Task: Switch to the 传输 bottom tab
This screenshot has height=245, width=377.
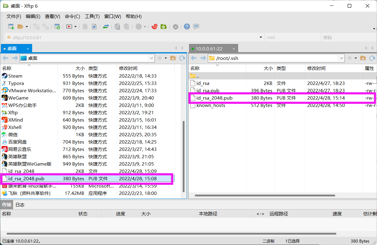Action: (x=7, y=205)
